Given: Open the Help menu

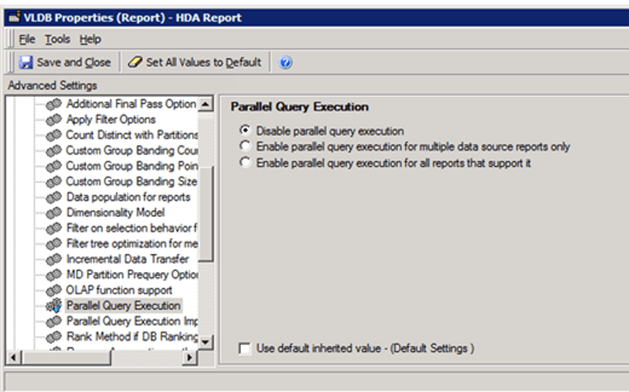Looking at the screenshot, I should pyautogui.click(x=90, y=40).
